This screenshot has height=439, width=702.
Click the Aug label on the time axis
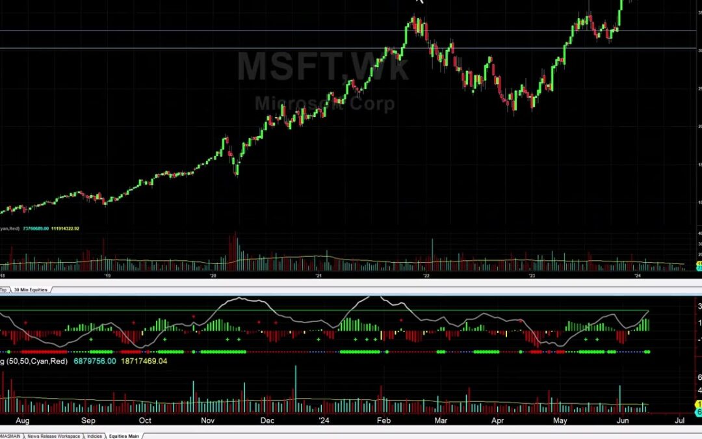click(22, 421)
